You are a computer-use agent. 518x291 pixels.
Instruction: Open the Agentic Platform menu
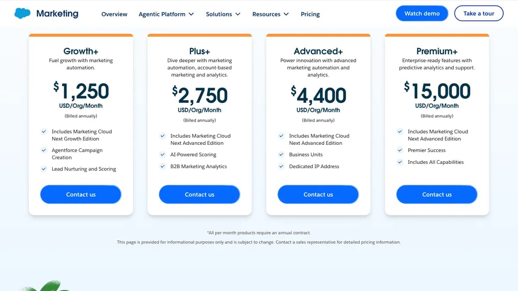pyautogui.click(x=166, y=14)
